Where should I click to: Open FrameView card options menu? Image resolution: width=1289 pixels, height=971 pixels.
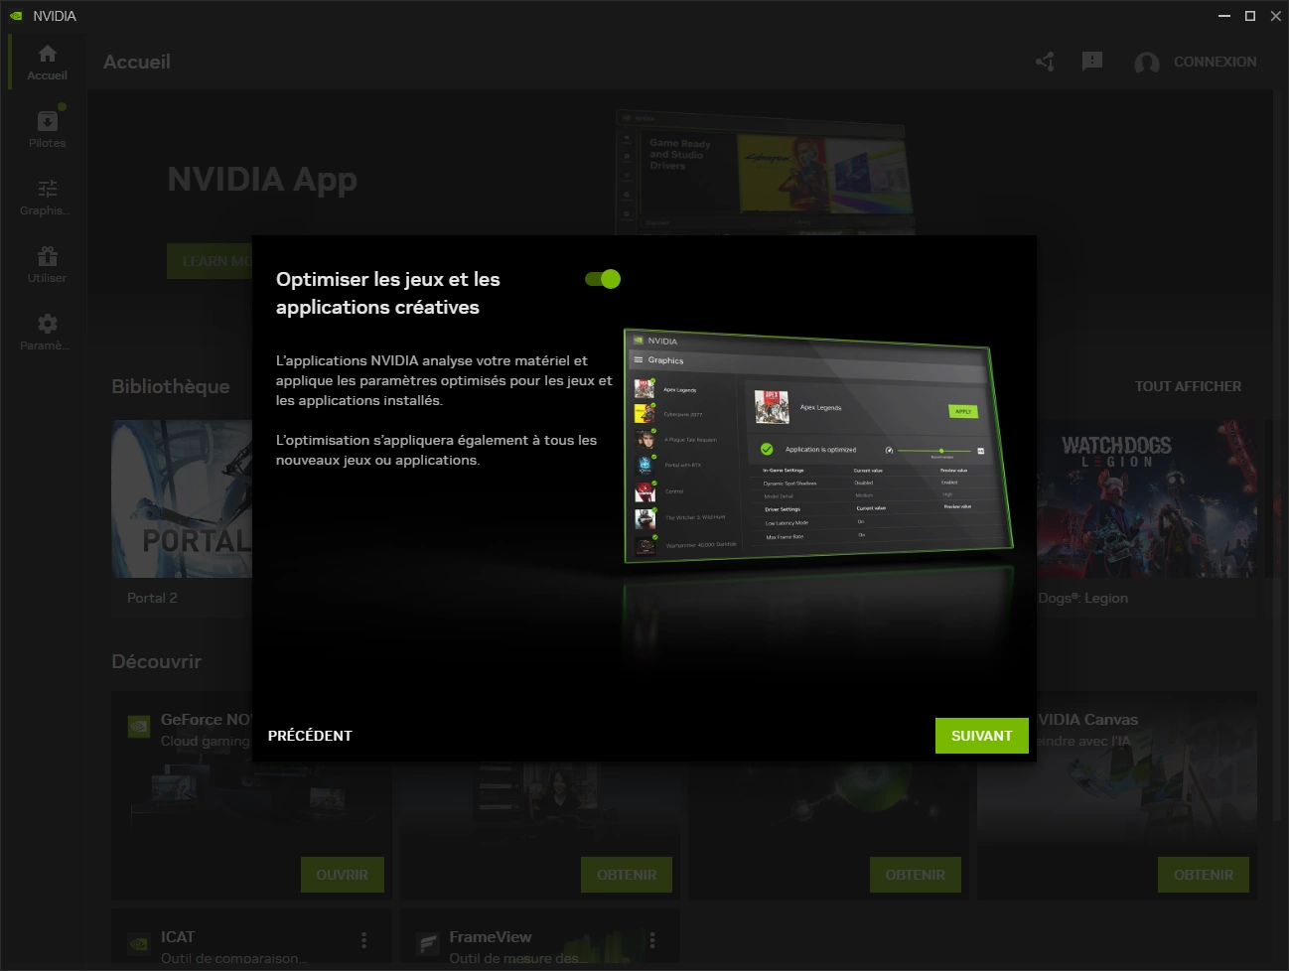(651, 940)
